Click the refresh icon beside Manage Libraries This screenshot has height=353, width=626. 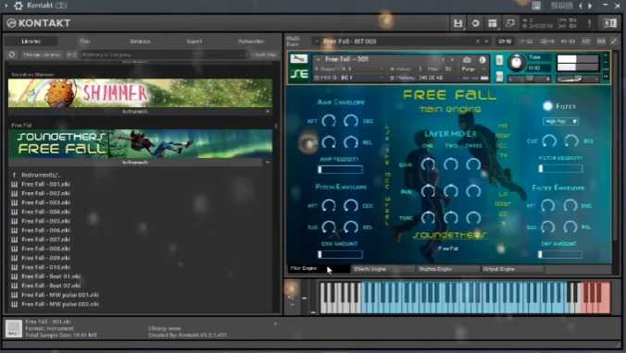[12, 55]
